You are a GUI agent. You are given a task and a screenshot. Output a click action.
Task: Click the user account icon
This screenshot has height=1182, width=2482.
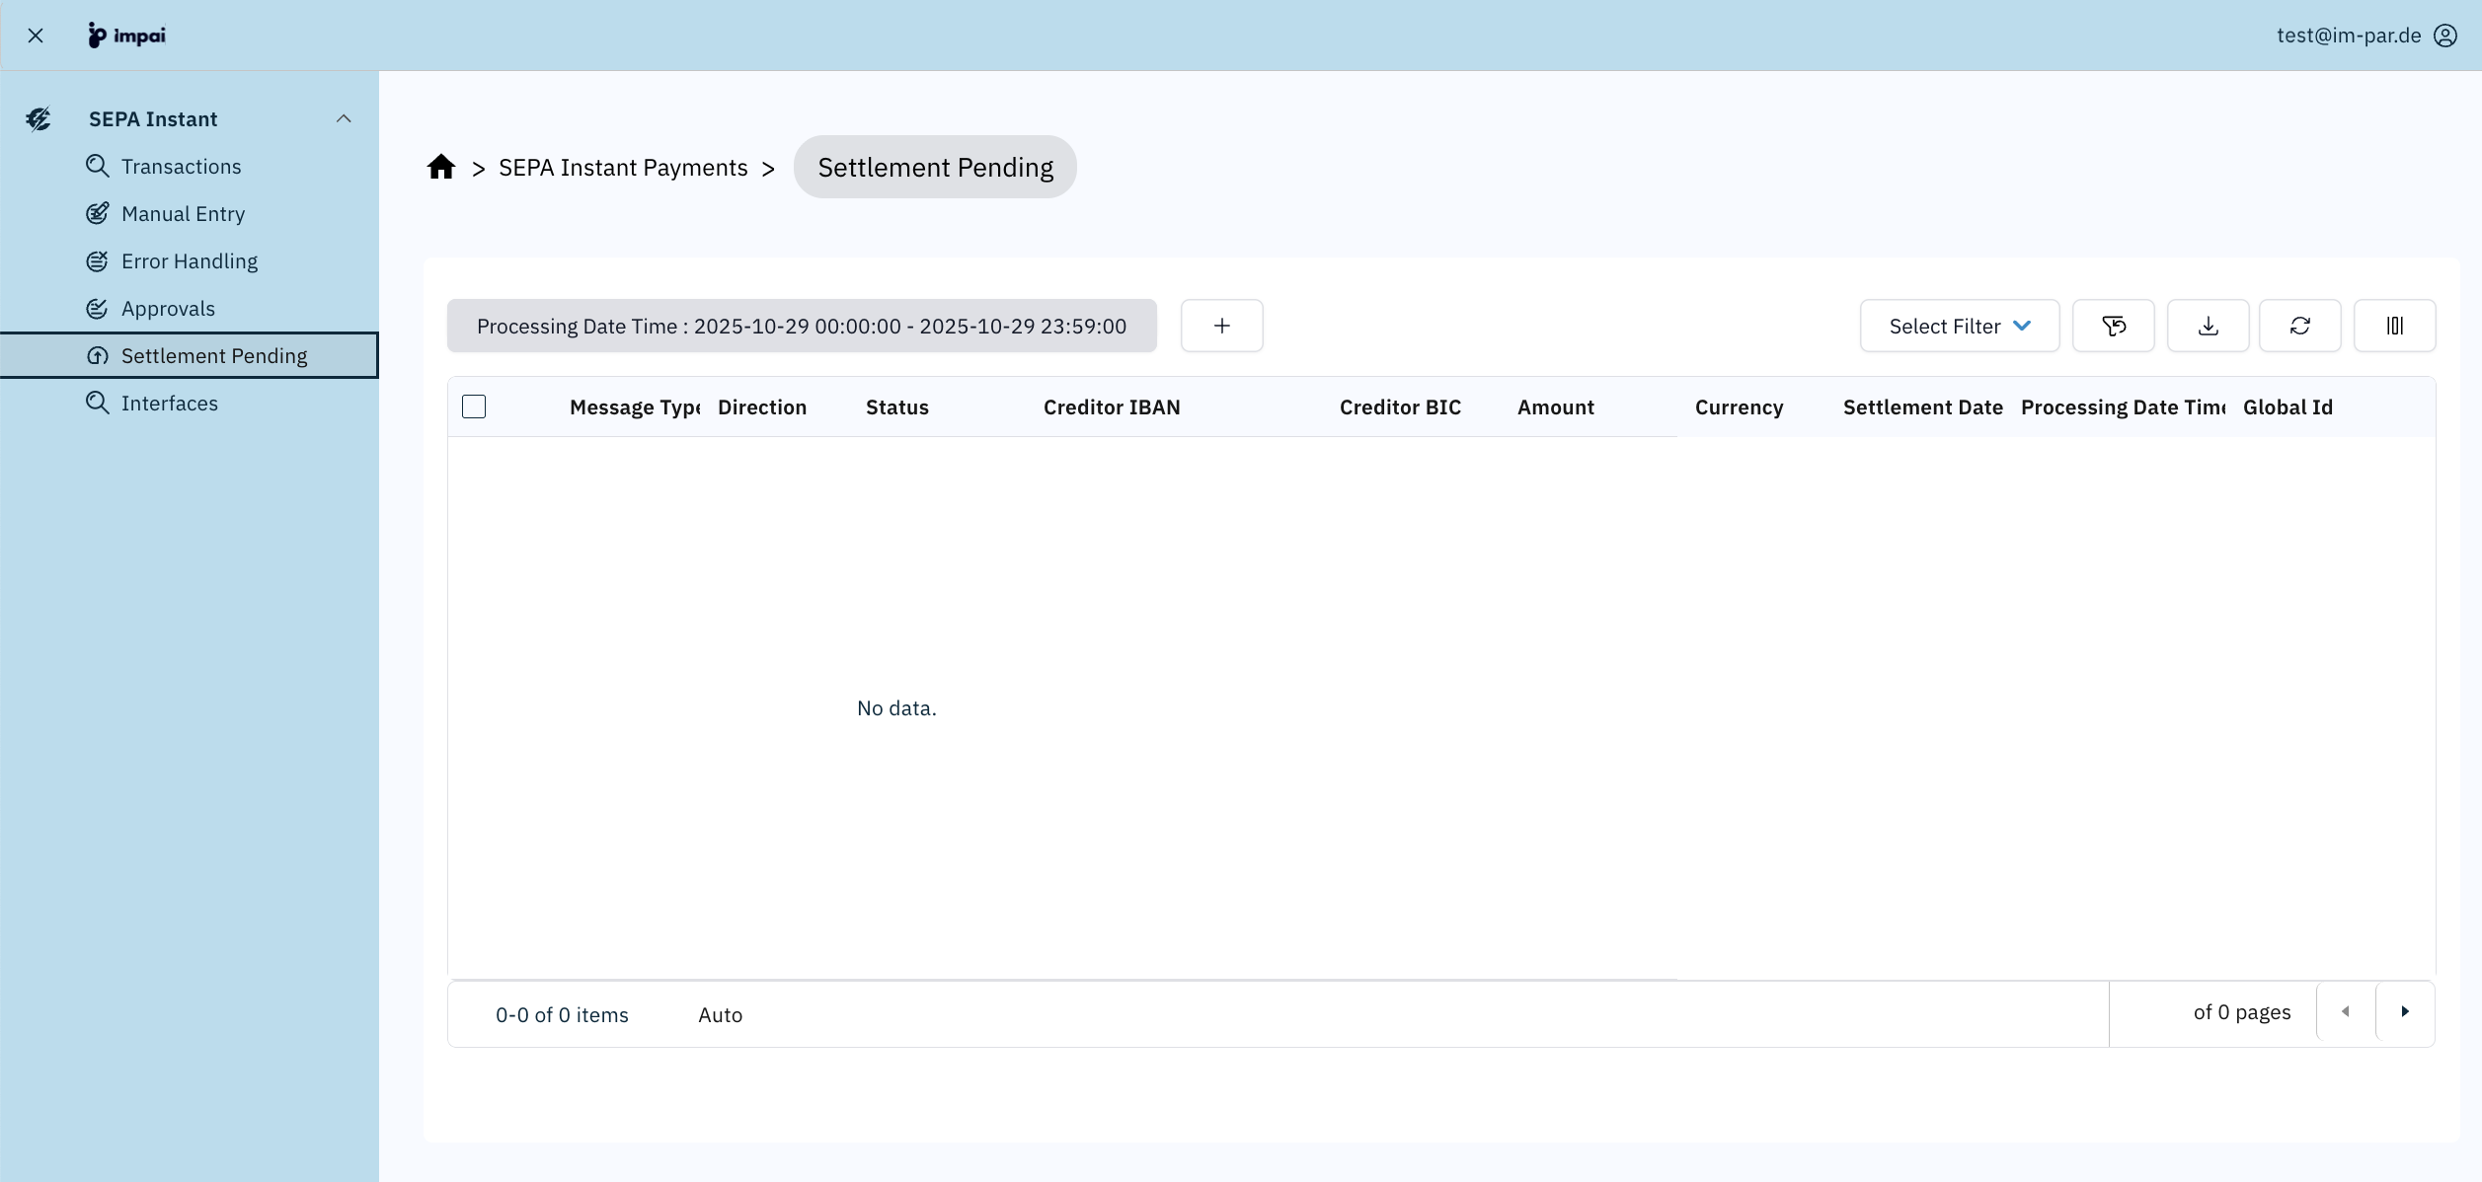click(2445, 36)
